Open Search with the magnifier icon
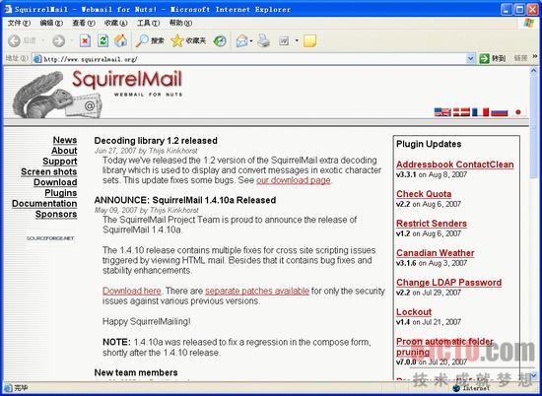542x396 pixels. tap(142, 40)
